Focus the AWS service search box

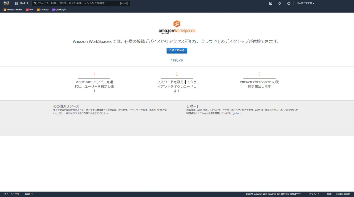coord(81,3)
